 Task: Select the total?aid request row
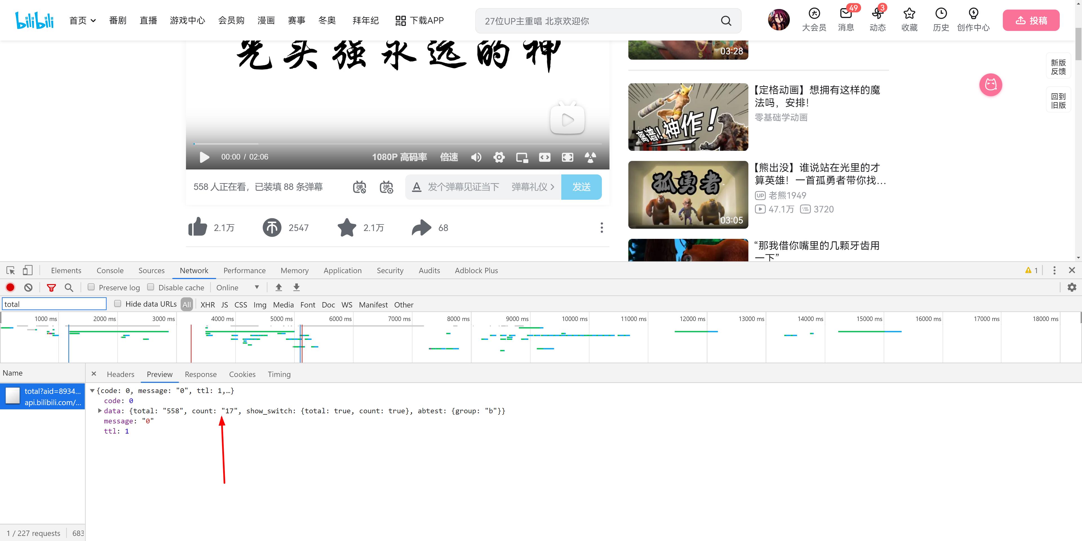tap(43, 396)
